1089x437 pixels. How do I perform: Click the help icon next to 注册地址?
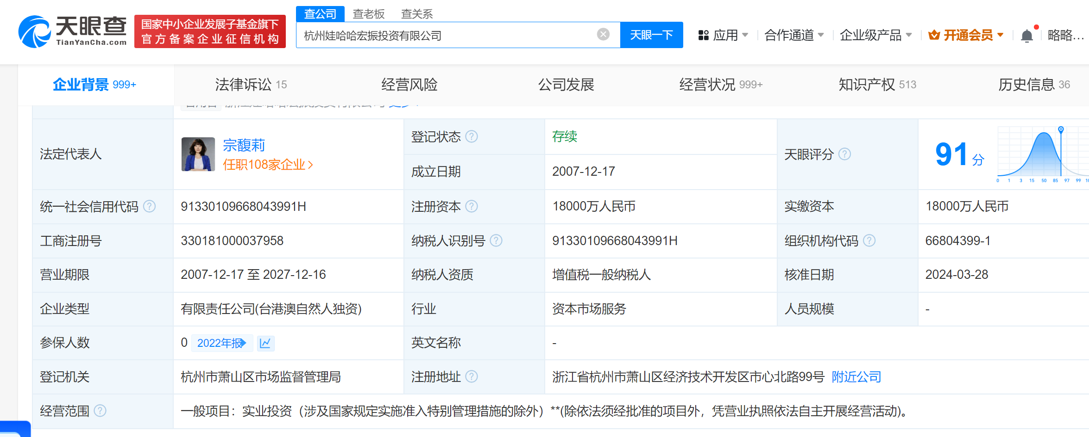coord(472,377)
